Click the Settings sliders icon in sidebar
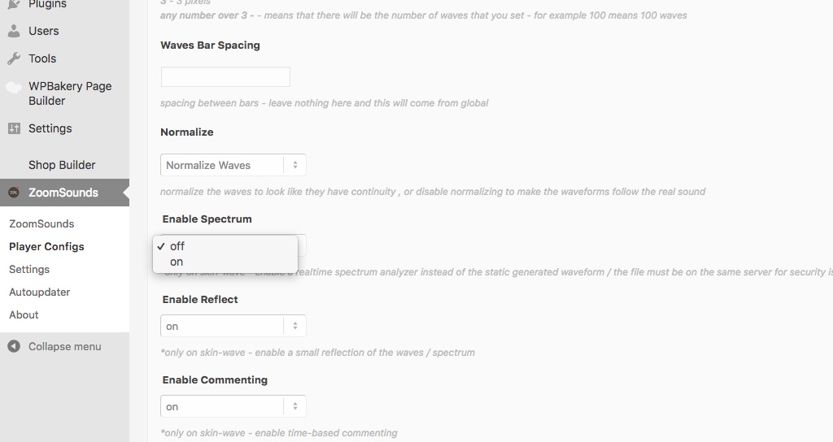The height and width of the screenshot is (442, 833). tap(14, 128)
